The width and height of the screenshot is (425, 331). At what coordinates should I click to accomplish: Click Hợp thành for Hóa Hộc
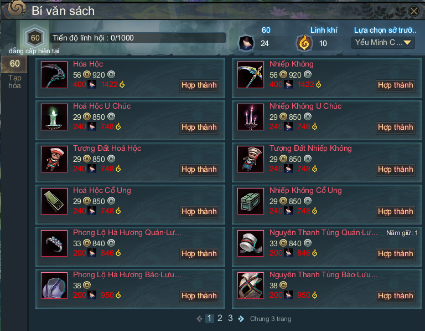[x=199, y=85]
